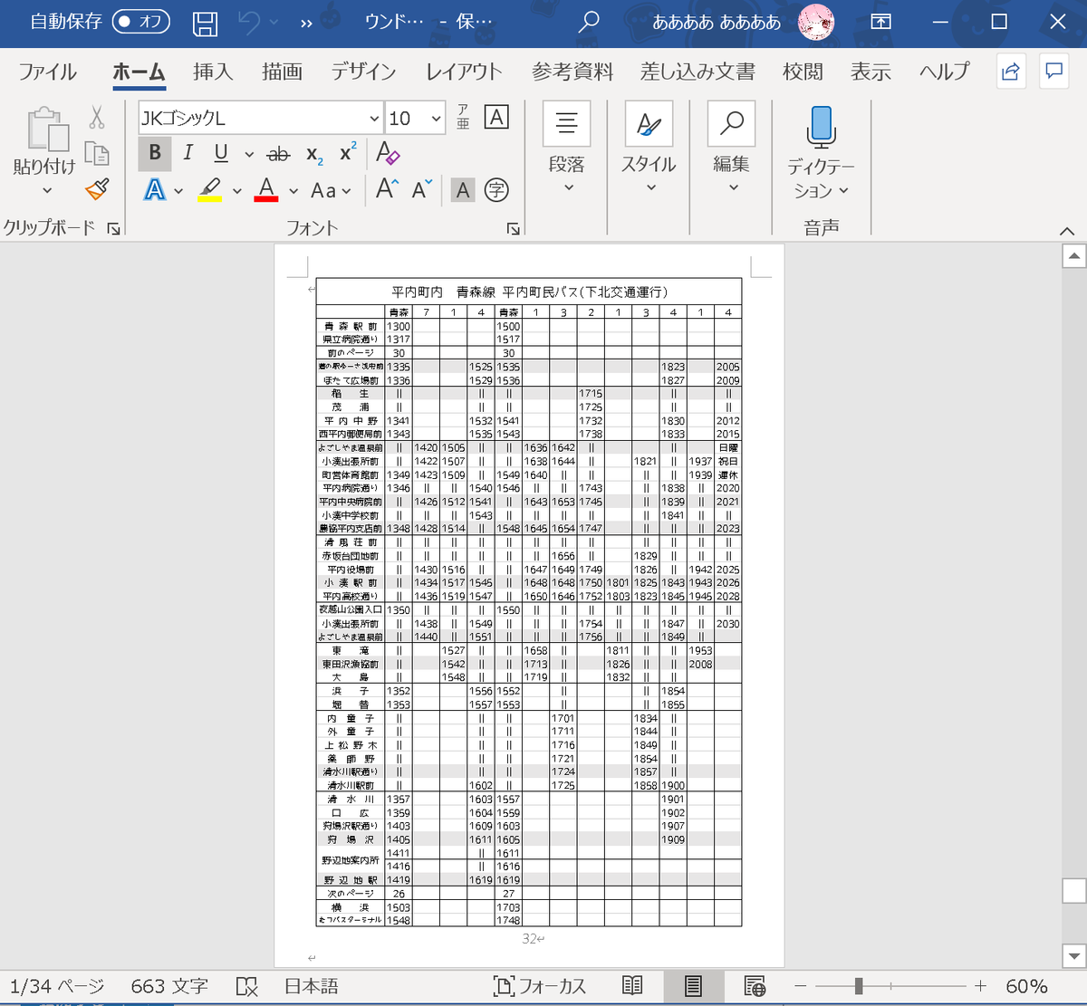Switch to 校閲 tab

pos(803,72)
